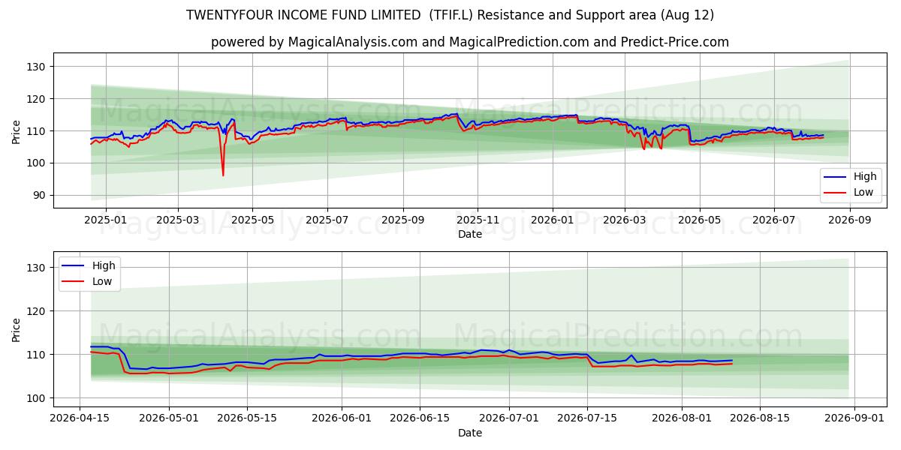Screen dimensions: 901x450
Task: Click the bottom chart x-axis label 2026-06-15
Action: pyautogui.click(x=420, y=419)
